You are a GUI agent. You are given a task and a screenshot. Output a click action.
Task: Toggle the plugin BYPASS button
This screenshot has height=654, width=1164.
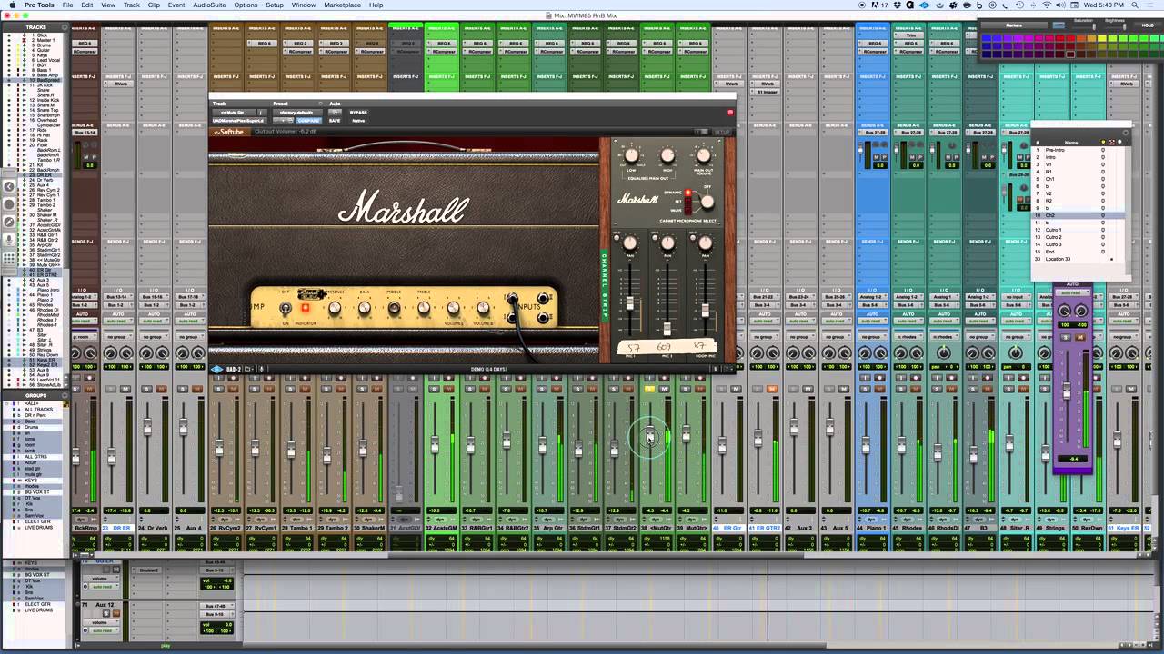click(x=358, y=112)
